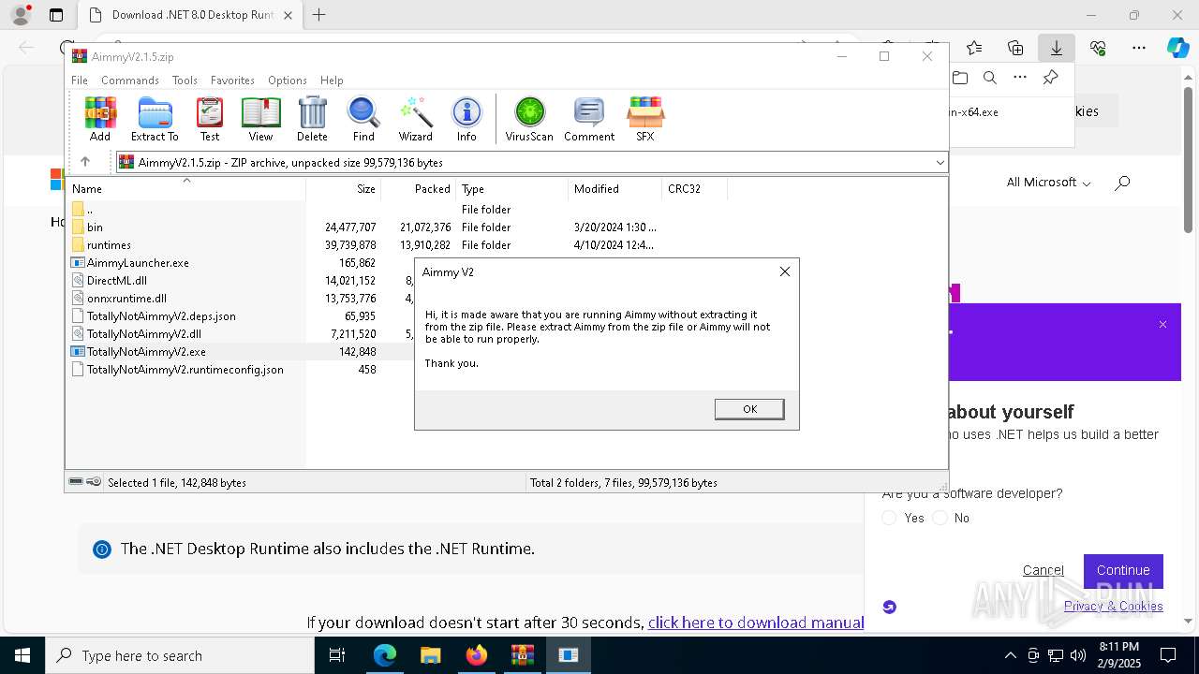
Task: Open the File menu in WinRAR
Action: click(80, 81)
